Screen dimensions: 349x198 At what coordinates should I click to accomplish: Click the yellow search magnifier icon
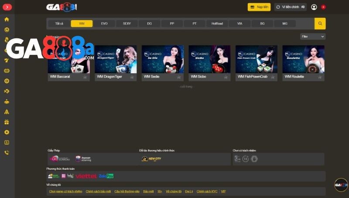pos(320,24)
